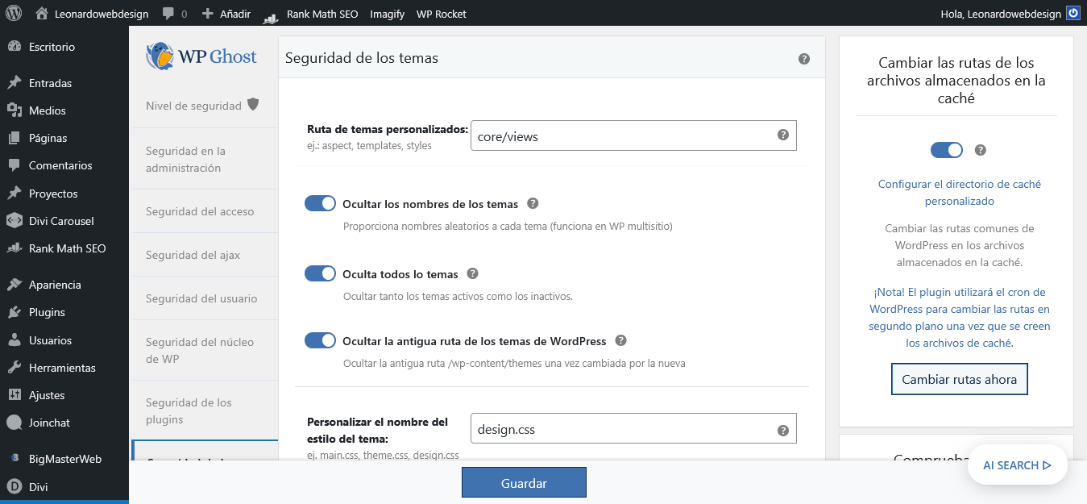
Task: Toggle Ocultar la antigua ruta de temas
Action: 320,341
